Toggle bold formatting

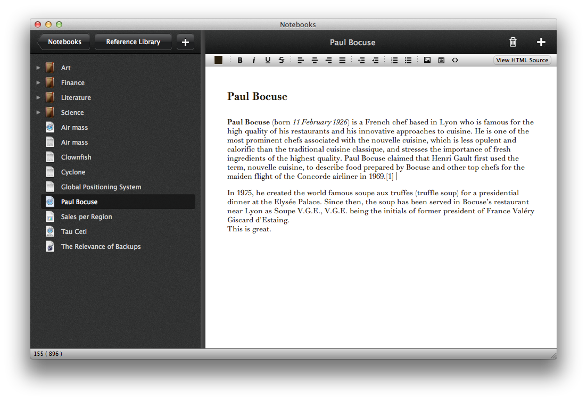pos(240,60)
